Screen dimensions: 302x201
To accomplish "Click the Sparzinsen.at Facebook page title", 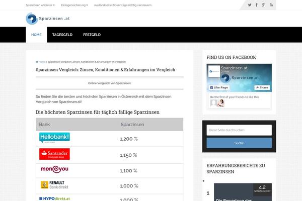I will coord(234,68).
